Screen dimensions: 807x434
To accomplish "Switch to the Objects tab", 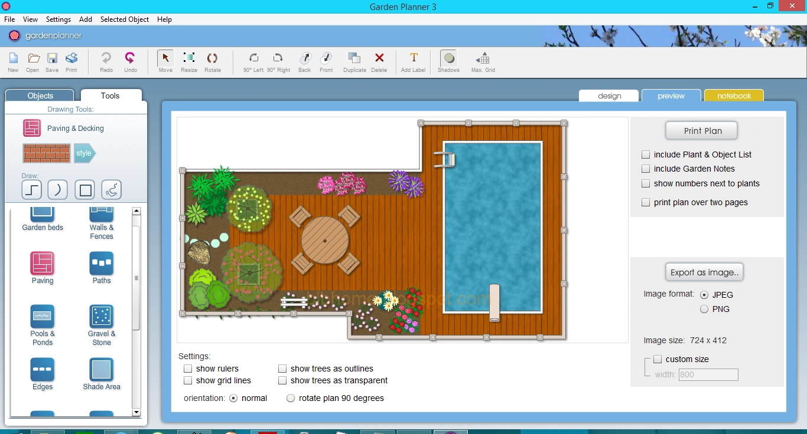I will pos(40,96).
